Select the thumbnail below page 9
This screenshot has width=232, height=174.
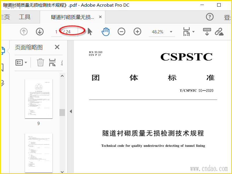39,153
